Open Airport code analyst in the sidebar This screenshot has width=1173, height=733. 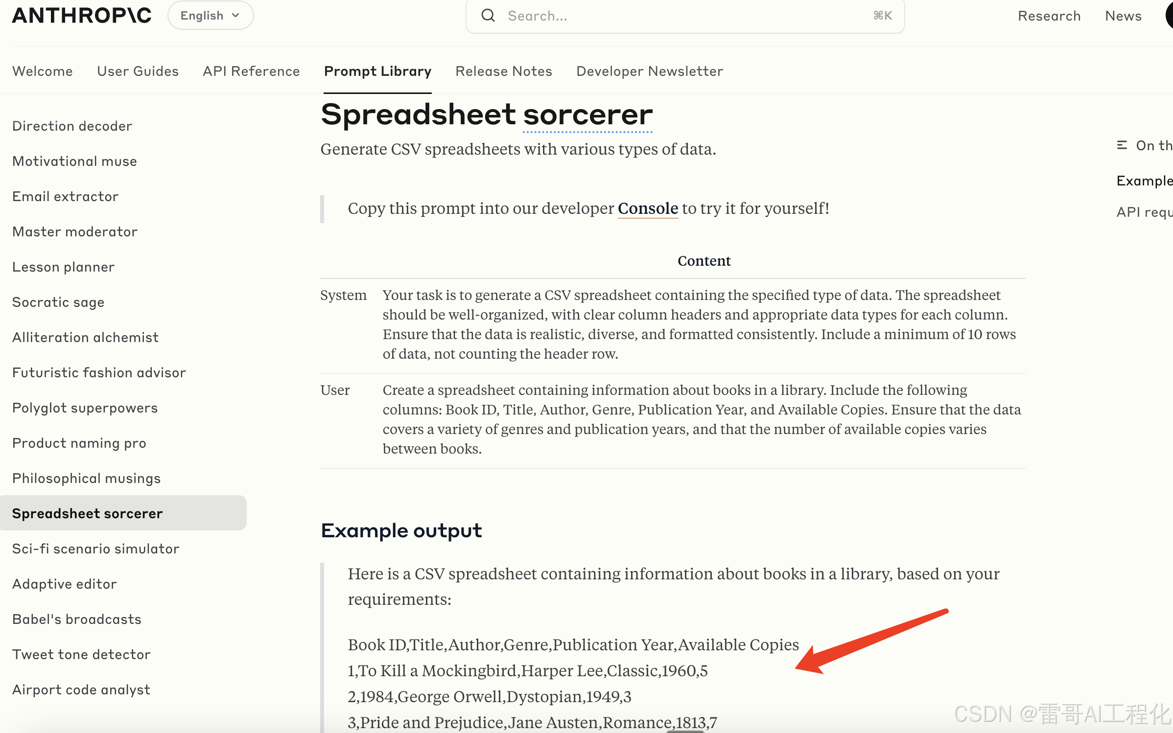[81, 690]
